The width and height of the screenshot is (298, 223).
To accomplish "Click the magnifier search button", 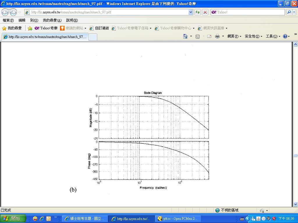I will click(289, 12).
